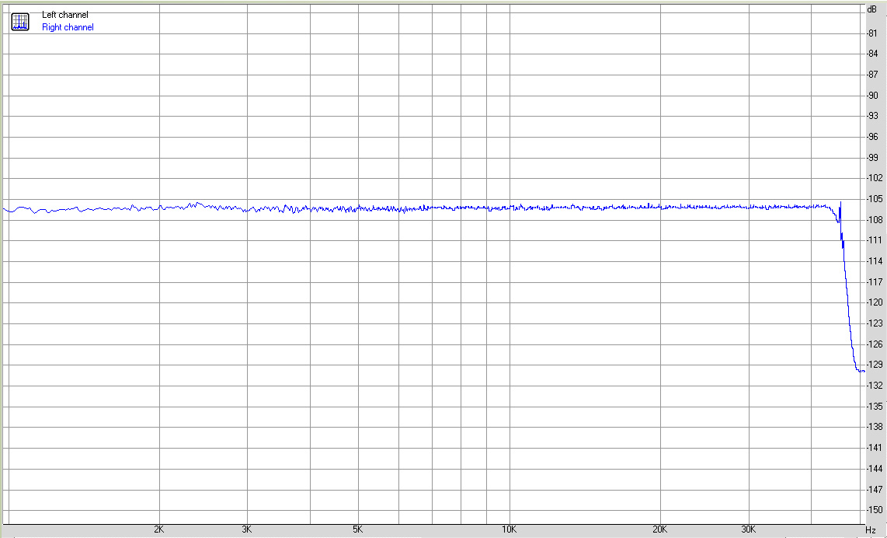The height and width of the screenshot is (538, 887).
Task: Click the -96 dB axis value
Action: pos(873,137)
